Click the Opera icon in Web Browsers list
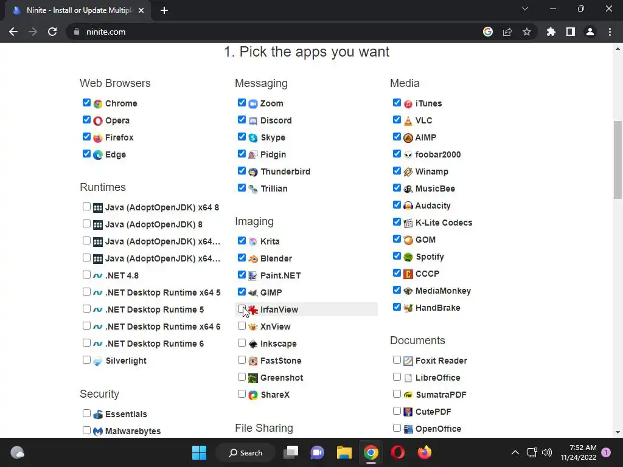 pyautogui.click(x=98, y=121)
